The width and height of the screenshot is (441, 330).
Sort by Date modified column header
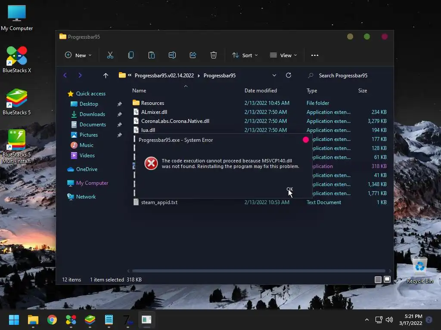261,91
